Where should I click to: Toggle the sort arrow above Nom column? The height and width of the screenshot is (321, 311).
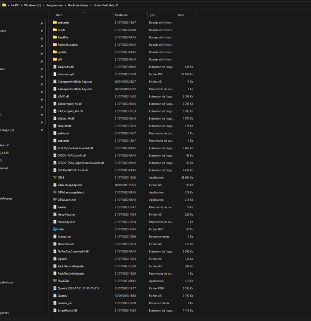tap(84, 13)
